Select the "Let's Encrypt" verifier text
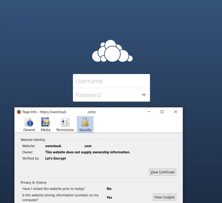The image size is (222, 203). pos(55,158)
